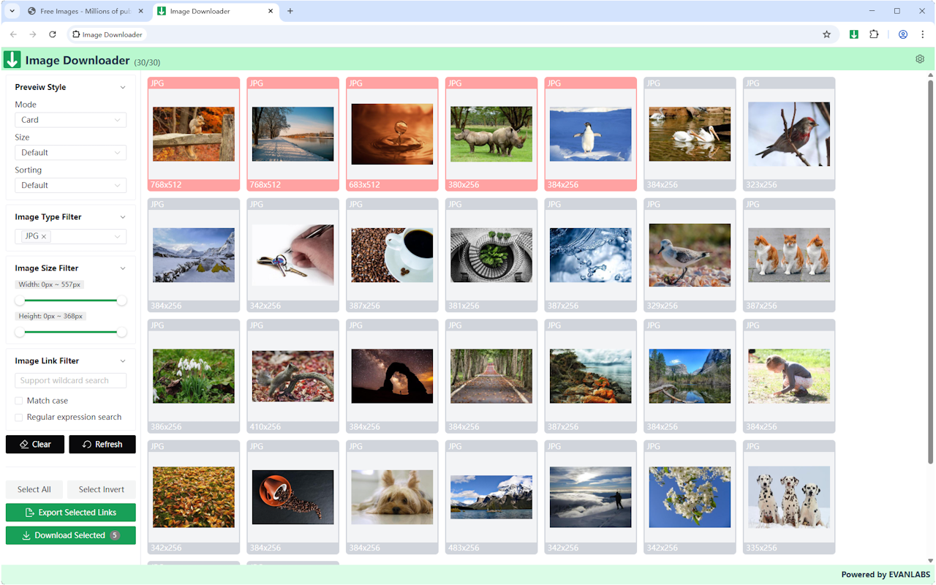Close the Image Downloader tab
The width and height of the screenshot is (936, 585).
pyautogui.click(x=271, y=11)
